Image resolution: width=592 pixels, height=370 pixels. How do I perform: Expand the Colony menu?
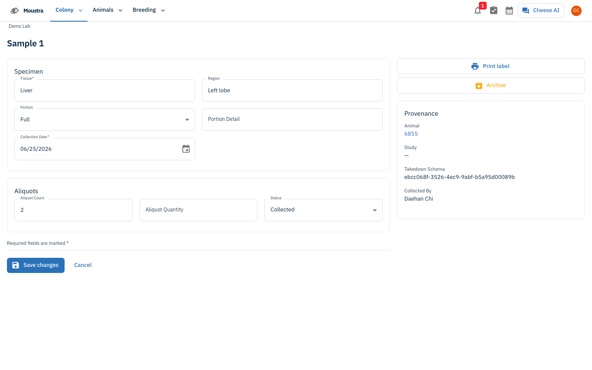69,10
